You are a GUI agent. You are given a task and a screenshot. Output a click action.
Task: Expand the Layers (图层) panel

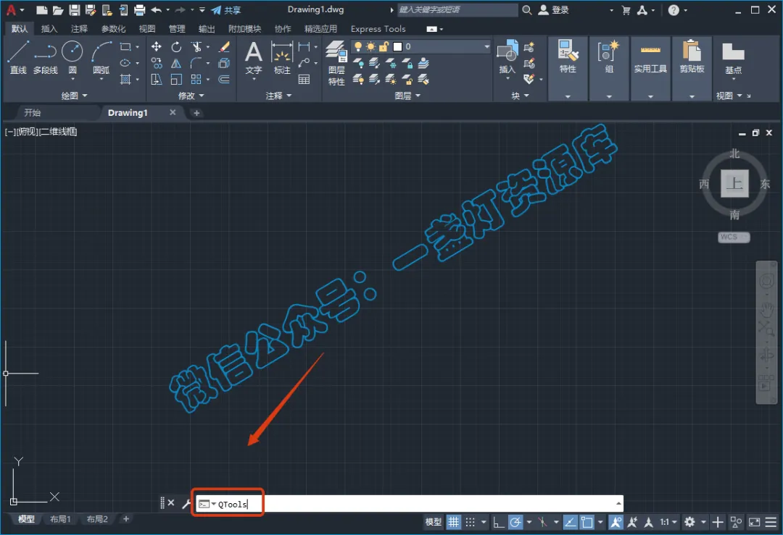407,96
